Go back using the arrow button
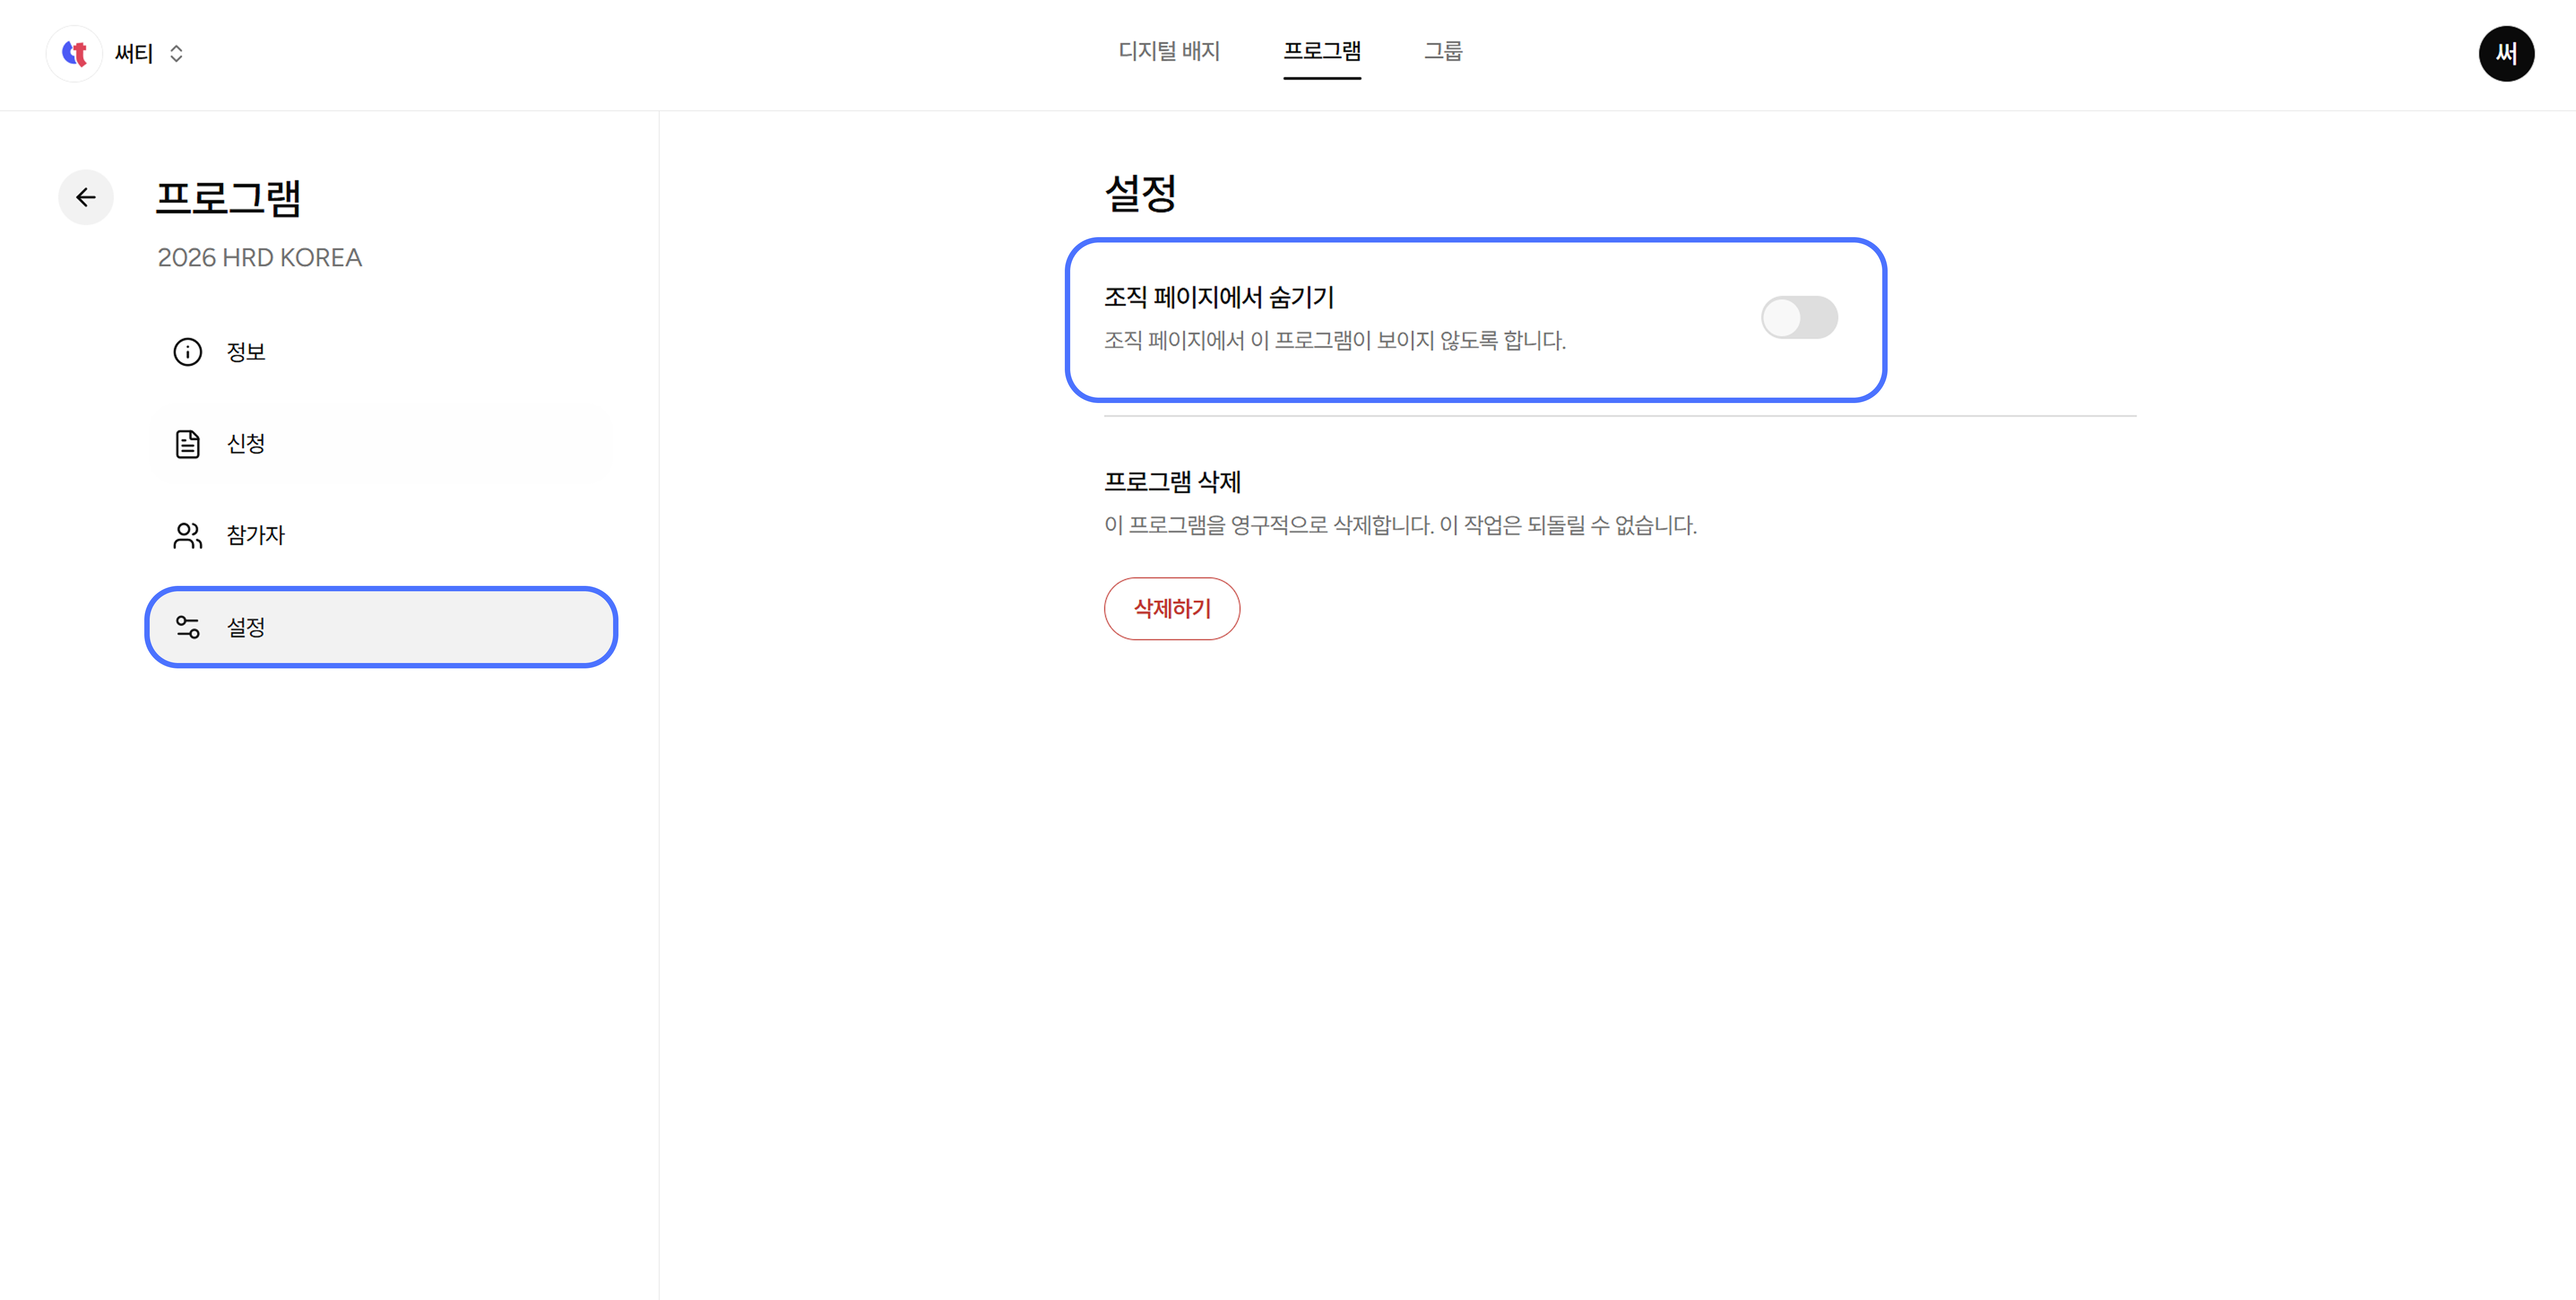Image resolution: width=2576 pixels, height=1300 pixels. click(x=86, y=197)
